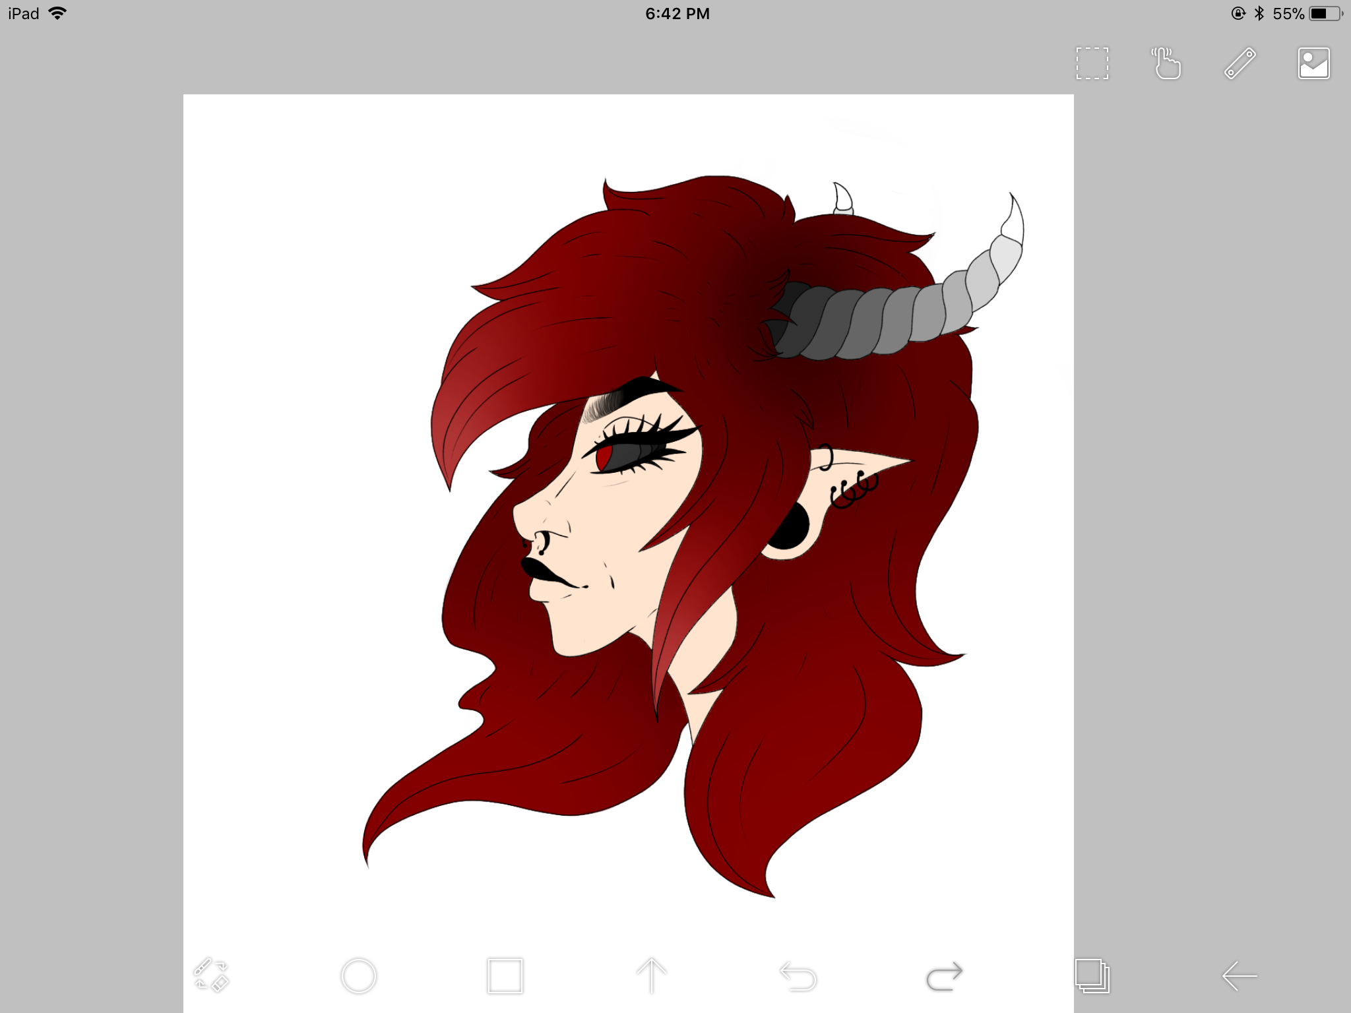Open the circle tool selection button
The height and width of the screenshot is (1013, 1351).
click(359, 976)
